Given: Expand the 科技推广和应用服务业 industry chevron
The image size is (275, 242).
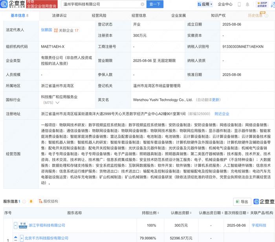Looking at the screenshot, I should click(x=57, y=102).
